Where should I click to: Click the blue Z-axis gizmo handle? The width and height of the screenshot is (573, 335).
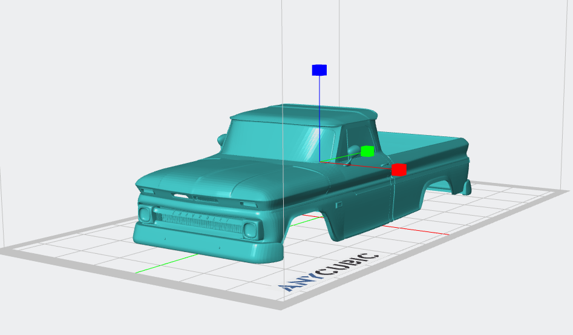[319, 70]
